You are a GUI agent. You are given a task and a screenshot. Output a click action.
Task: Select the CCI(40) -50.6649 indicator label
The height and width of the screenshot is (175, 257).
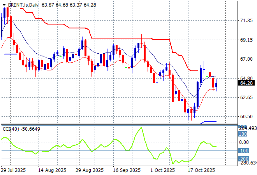[x=21, y=129]
